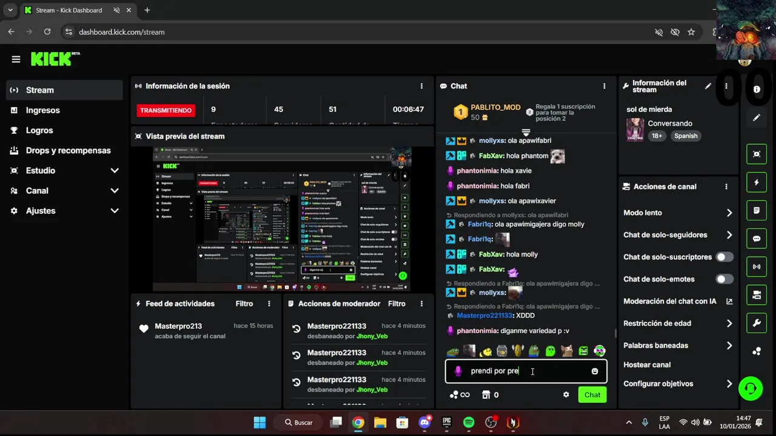Click the pencil edit icon in right toolbar

coord(757,117)
